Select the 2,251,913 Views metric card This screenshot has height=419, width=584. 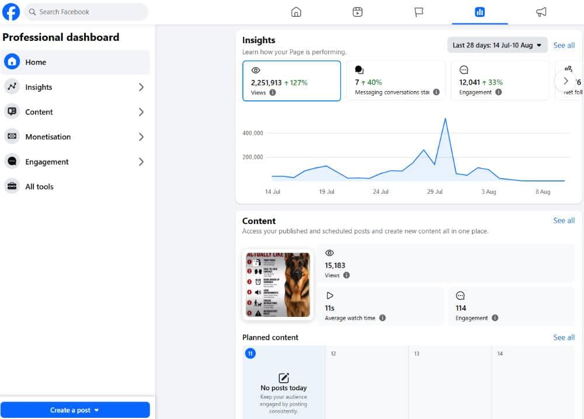(291, 81)
